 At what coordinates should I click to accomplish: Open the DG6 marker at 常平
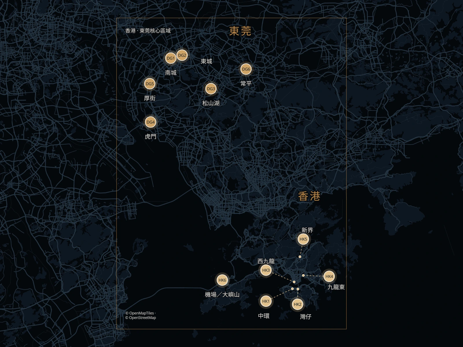pyautogui.click(x=246, y=69)
